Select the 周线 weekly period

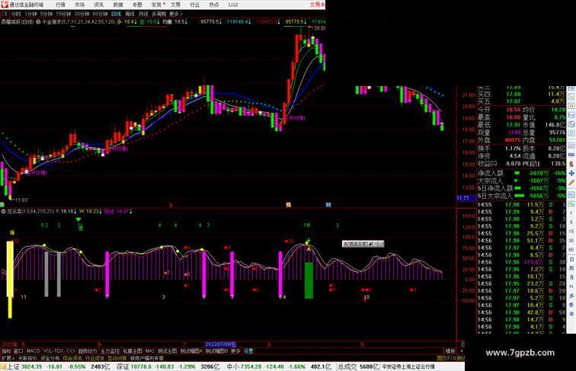[130, 14]
